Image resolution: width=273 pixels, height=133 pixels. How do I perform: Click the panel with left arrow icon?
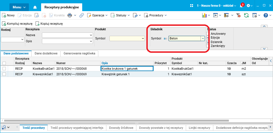[216, 15]
